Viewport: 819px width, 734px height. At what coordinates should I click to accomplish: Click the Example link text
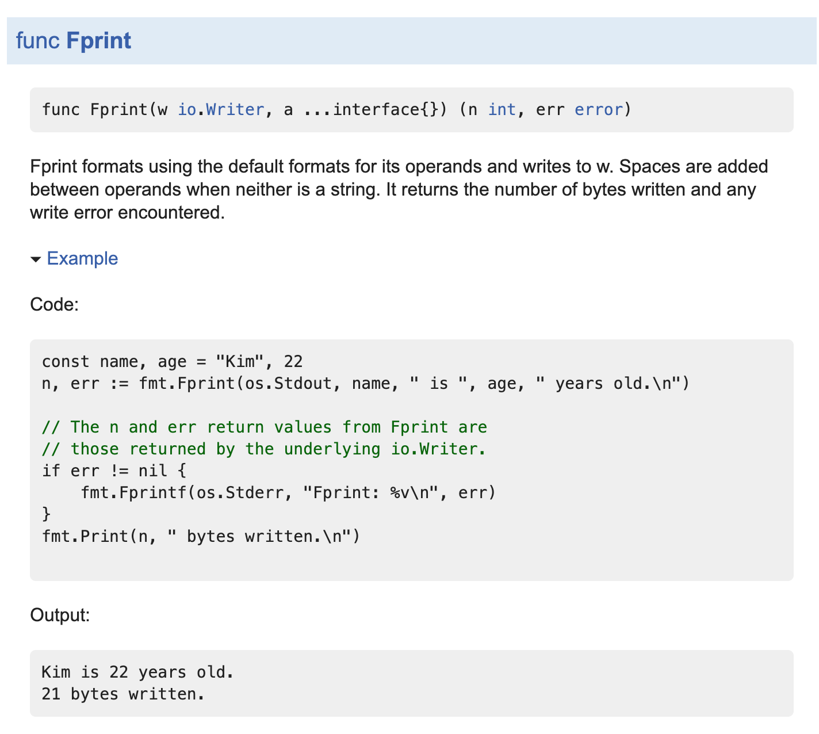tap(82, 258)
